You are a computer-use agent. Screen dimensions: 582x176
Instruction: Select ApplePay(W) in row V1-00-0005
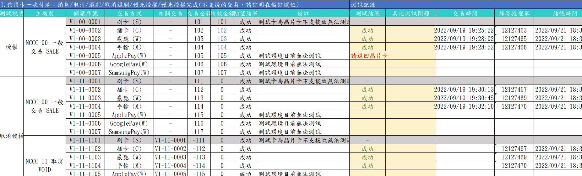click(129, 55)
